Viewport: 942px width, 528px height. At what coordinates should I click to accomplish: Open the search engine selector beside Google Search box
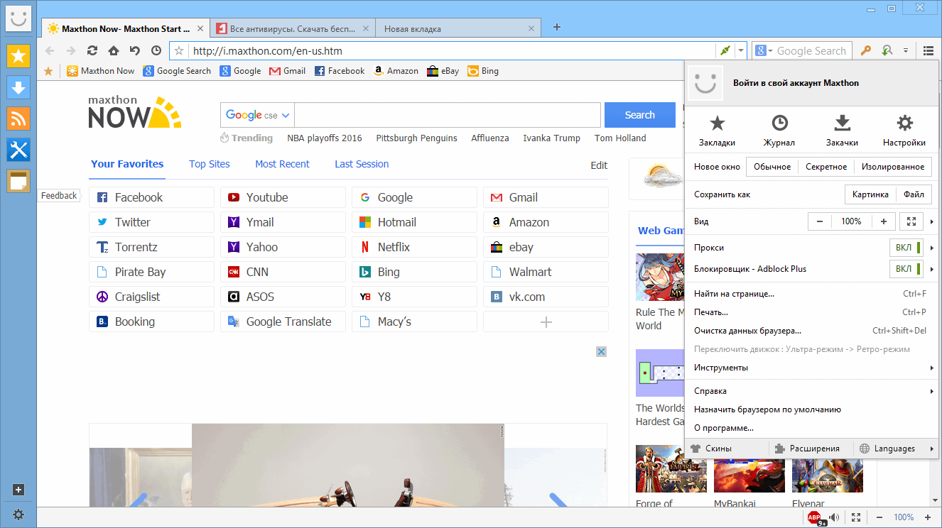(x=764, y=50)
